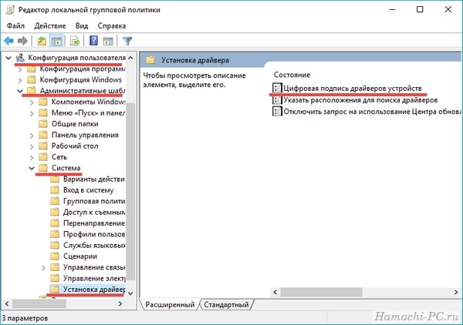Open Help via the blue question icon
This screenshot has height=325, width=463.
coord(93,41)
